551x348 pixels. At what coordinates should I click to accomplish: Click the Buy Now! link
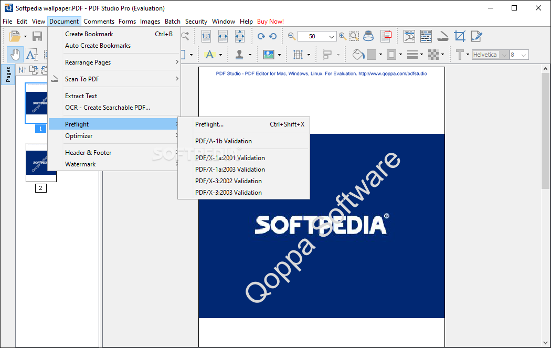point(270,22)
